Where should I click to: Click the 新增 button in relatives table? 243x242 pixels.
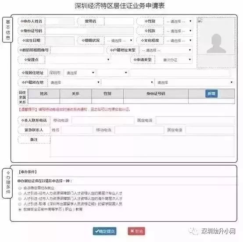coord(211,93)
